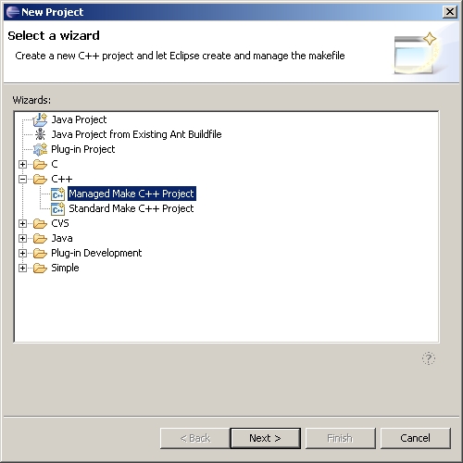
Task: Select the Plug-in Project entry
Action: [x=82, y=149]
